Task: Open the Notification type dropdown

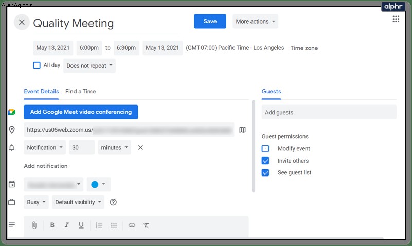Action: click(x=45, y=147)
